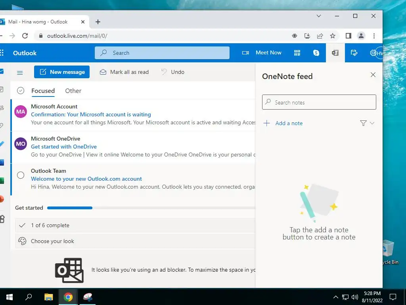Open the Paint app in the taskbar
Viewport: 406px width, 305px height.
point(88,297)
